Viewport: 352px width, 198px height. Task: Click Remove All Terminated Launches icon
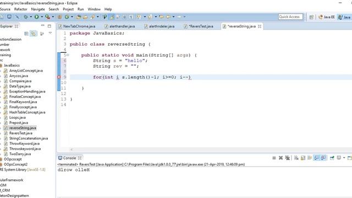coord(287,158)
